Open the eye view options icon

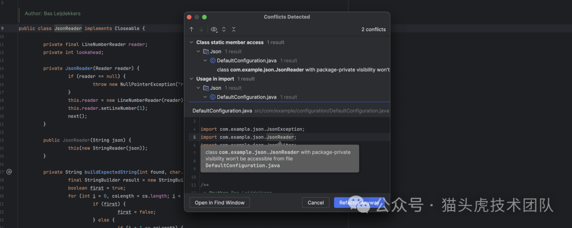coord(213,30)
